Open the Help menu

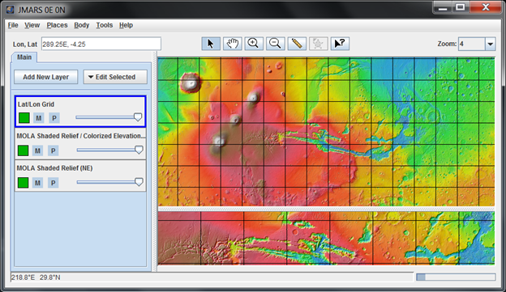click(x=126, y=25)
